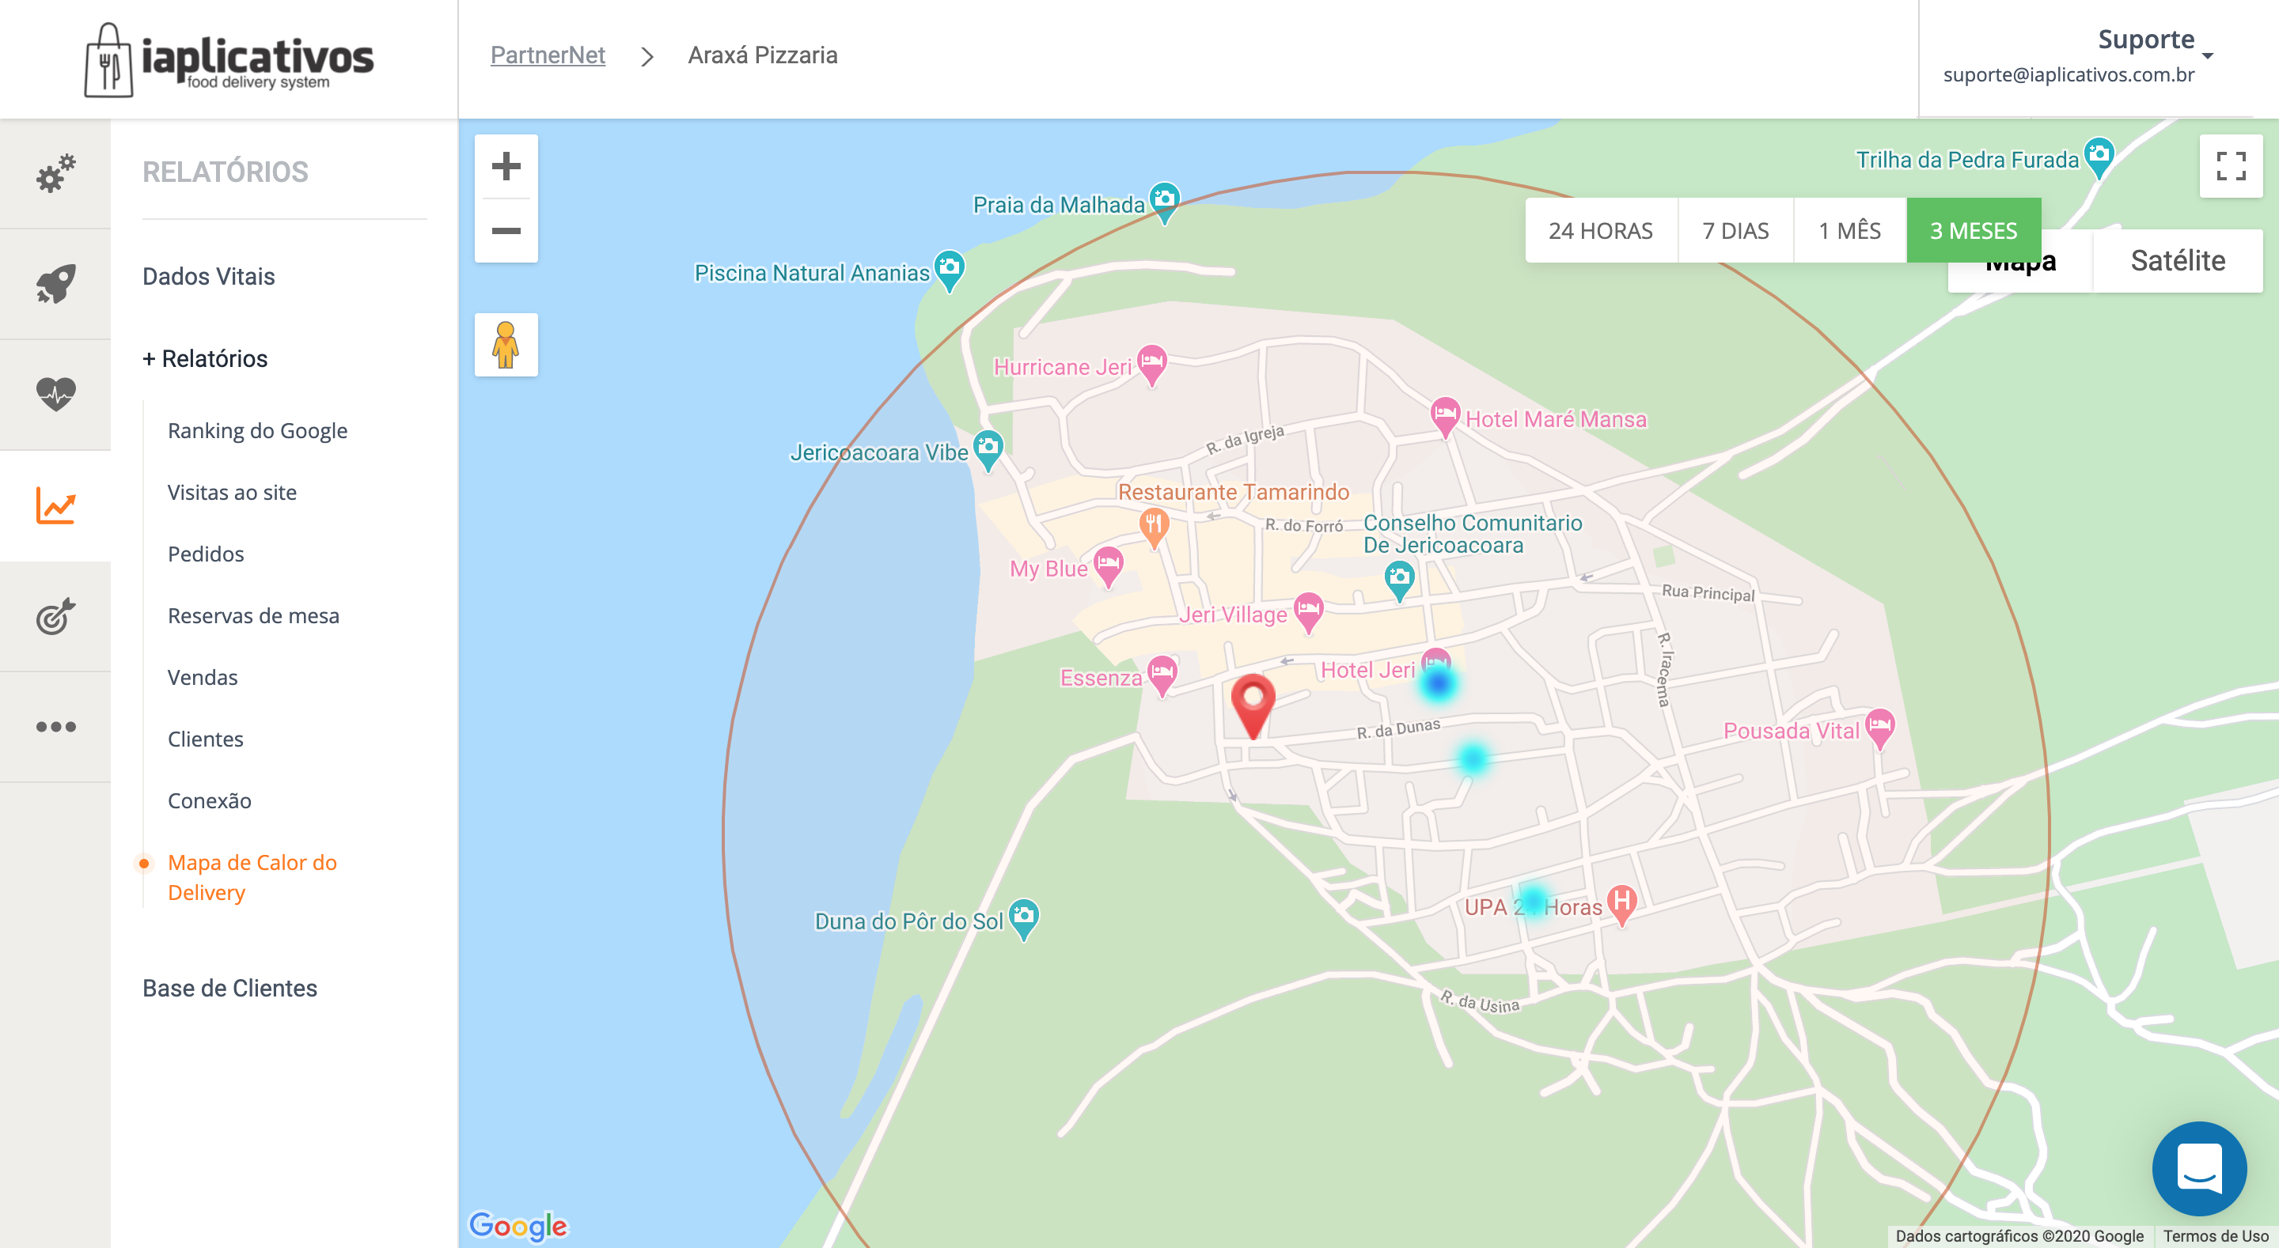The width and height of the screenshot is (2279, 1248).
Task: Click the Jeri Village hotel marker
Action: coord(1309,613)
